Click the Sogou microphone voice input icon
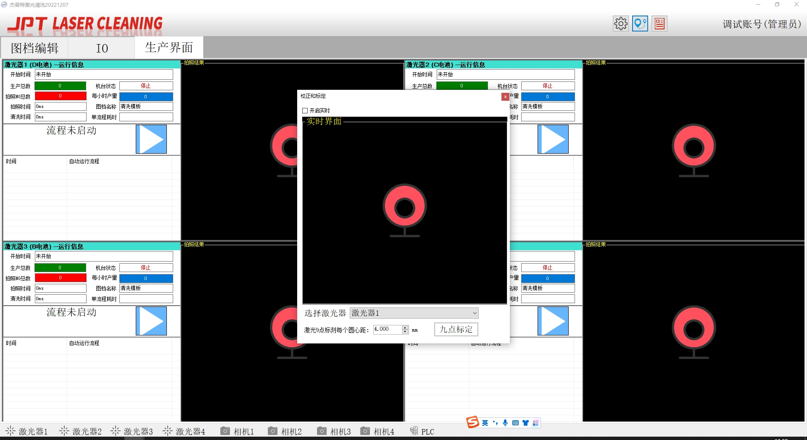 click(505, 423)
